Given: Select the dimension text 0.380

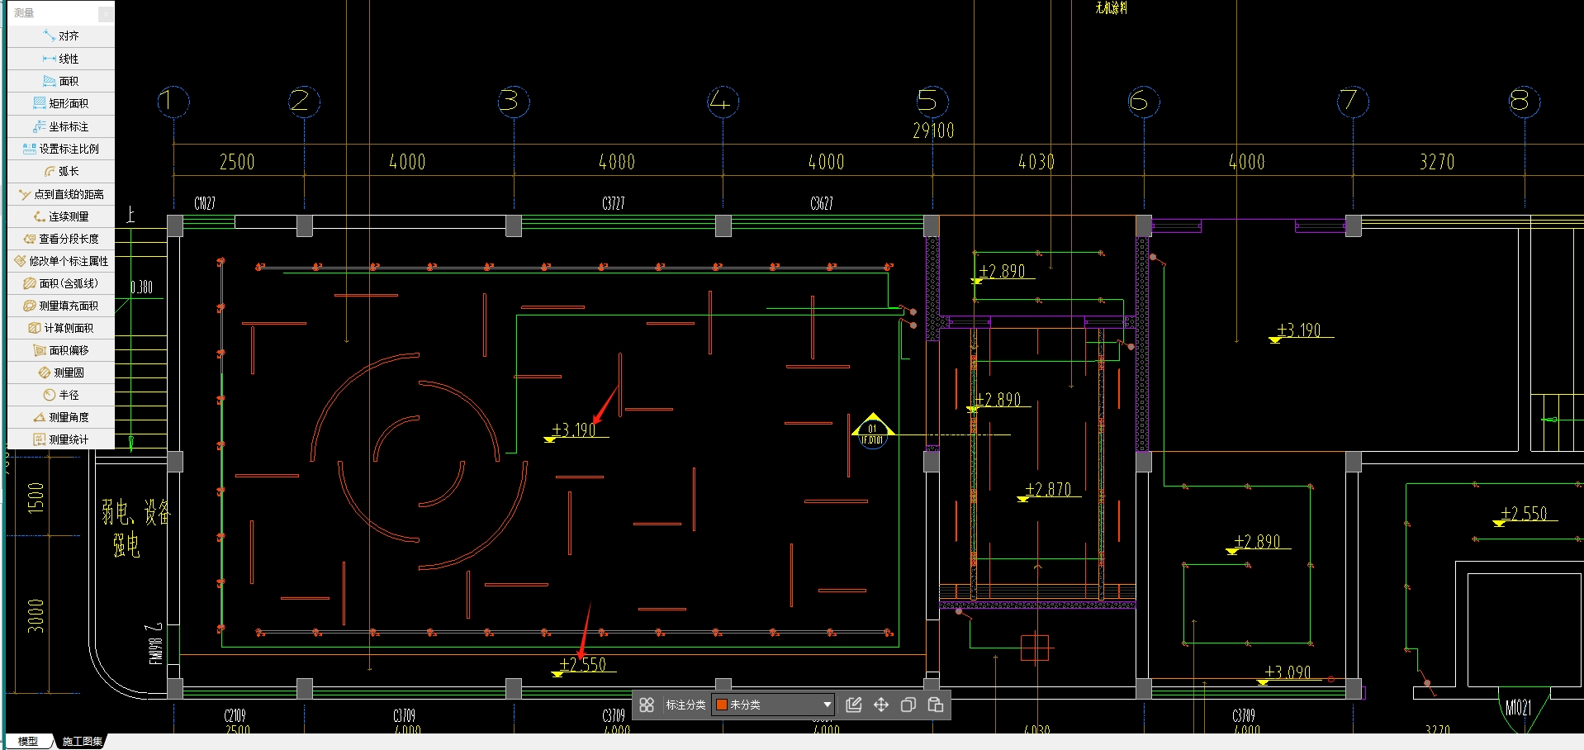Looking at the screenshot, I should pos(142,287).
